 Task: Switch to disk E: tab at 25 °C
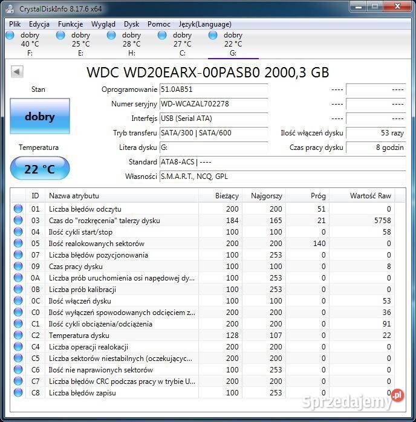(81, 44)
